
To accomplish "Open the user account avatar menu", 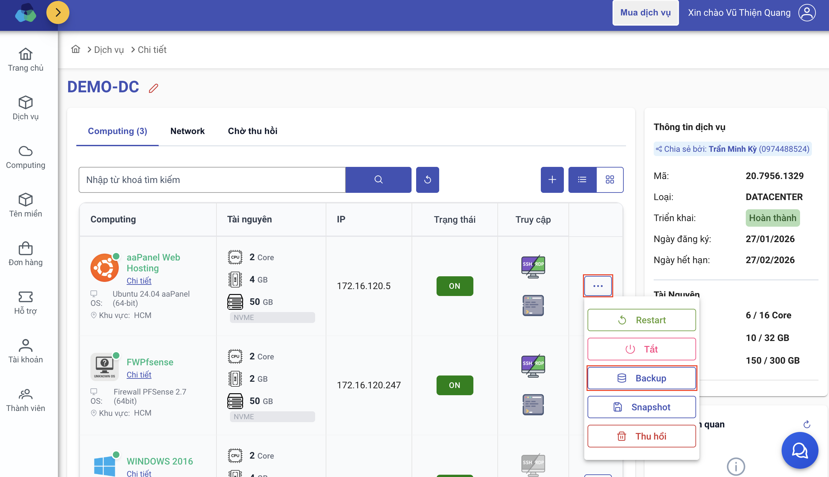I will click(807, 12).
